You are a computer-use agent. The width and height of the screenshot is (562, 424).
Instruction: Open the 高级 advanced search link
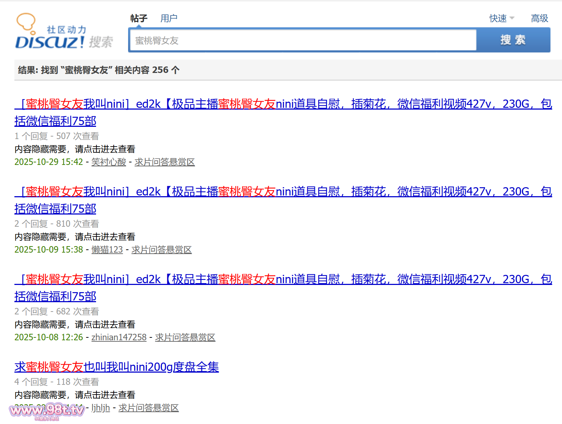[x=539, y=18]
